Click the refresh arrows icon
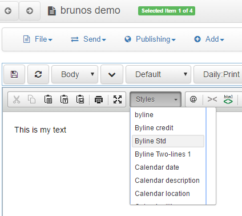This screenshot has width=242, height=216. tap(38, 74)
